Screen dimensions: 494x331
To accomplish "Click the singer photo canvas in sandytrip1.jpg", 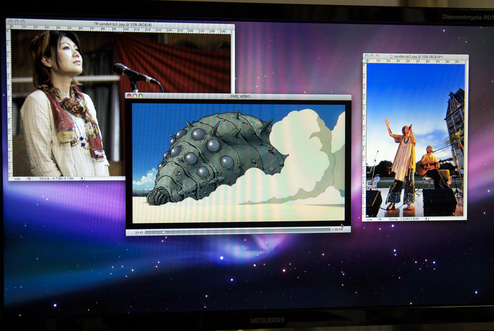I will point(68,103).
